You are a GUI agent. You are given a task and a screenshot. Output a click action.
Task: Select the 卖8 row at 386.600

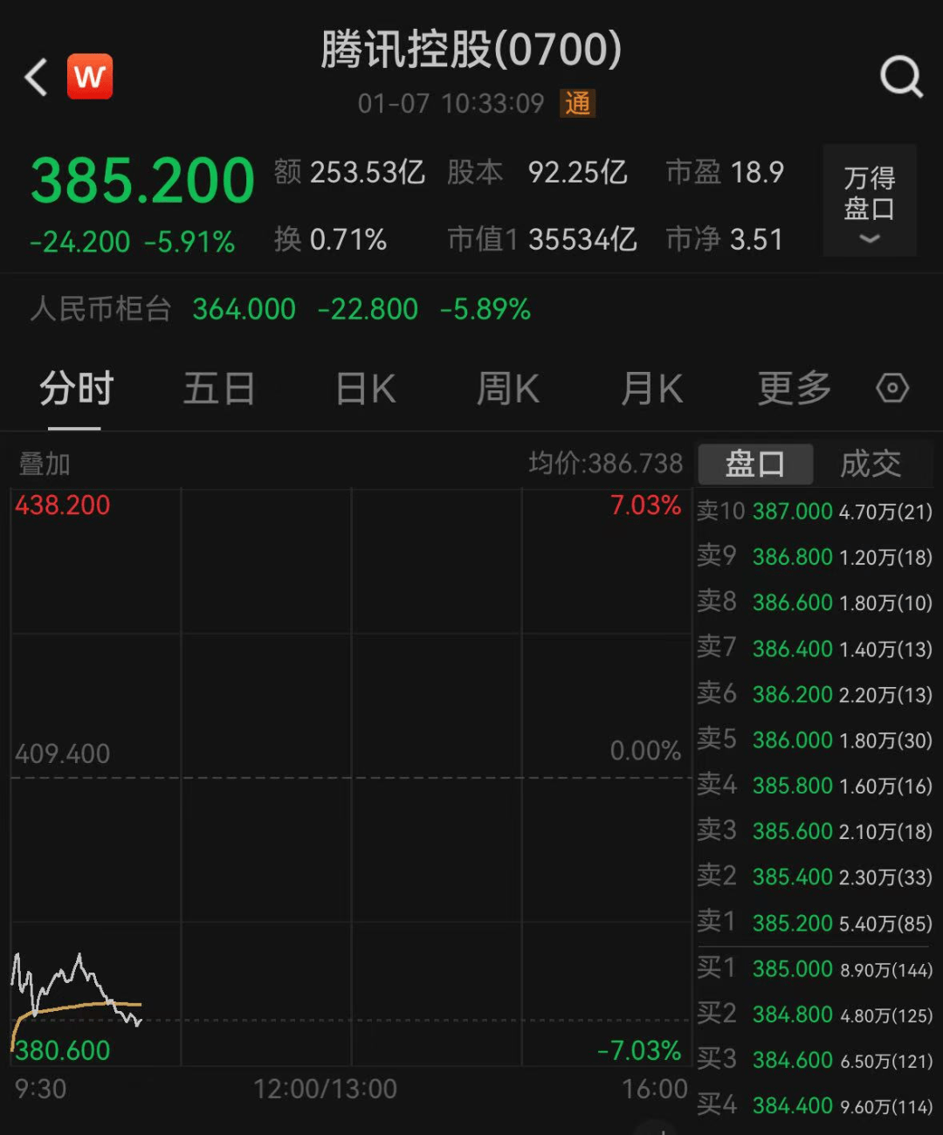814,602
